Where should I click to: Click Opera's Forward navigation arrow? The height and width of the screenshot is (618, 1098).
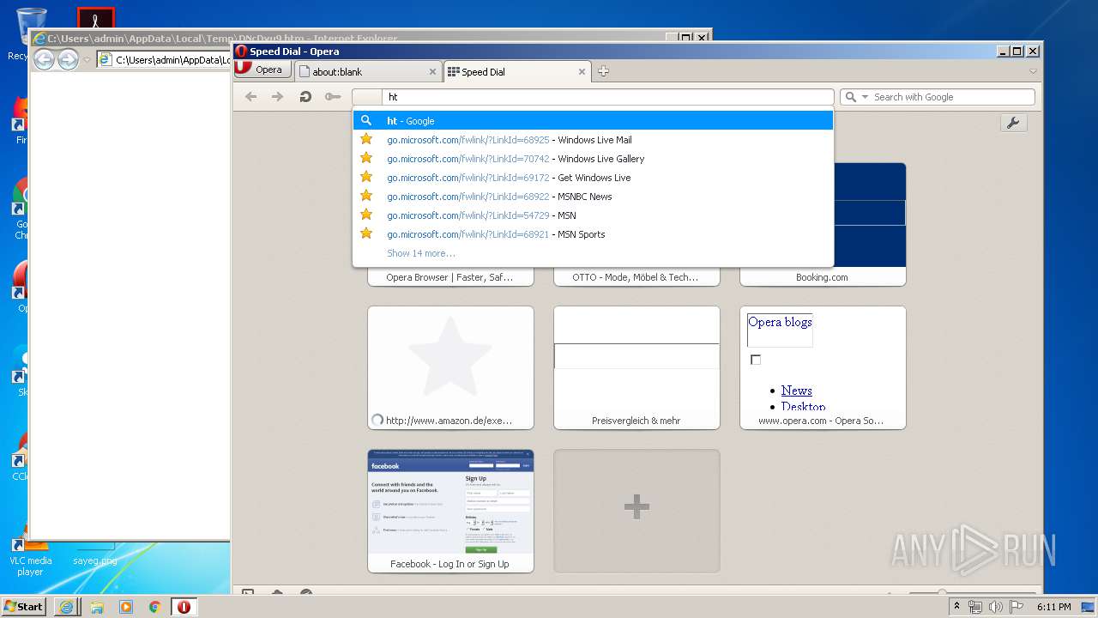point(277,97)
